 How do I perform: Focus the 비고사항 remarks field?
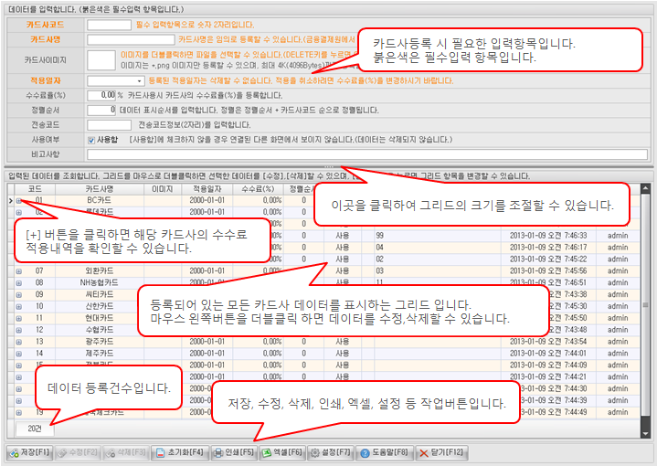[367, 154]
